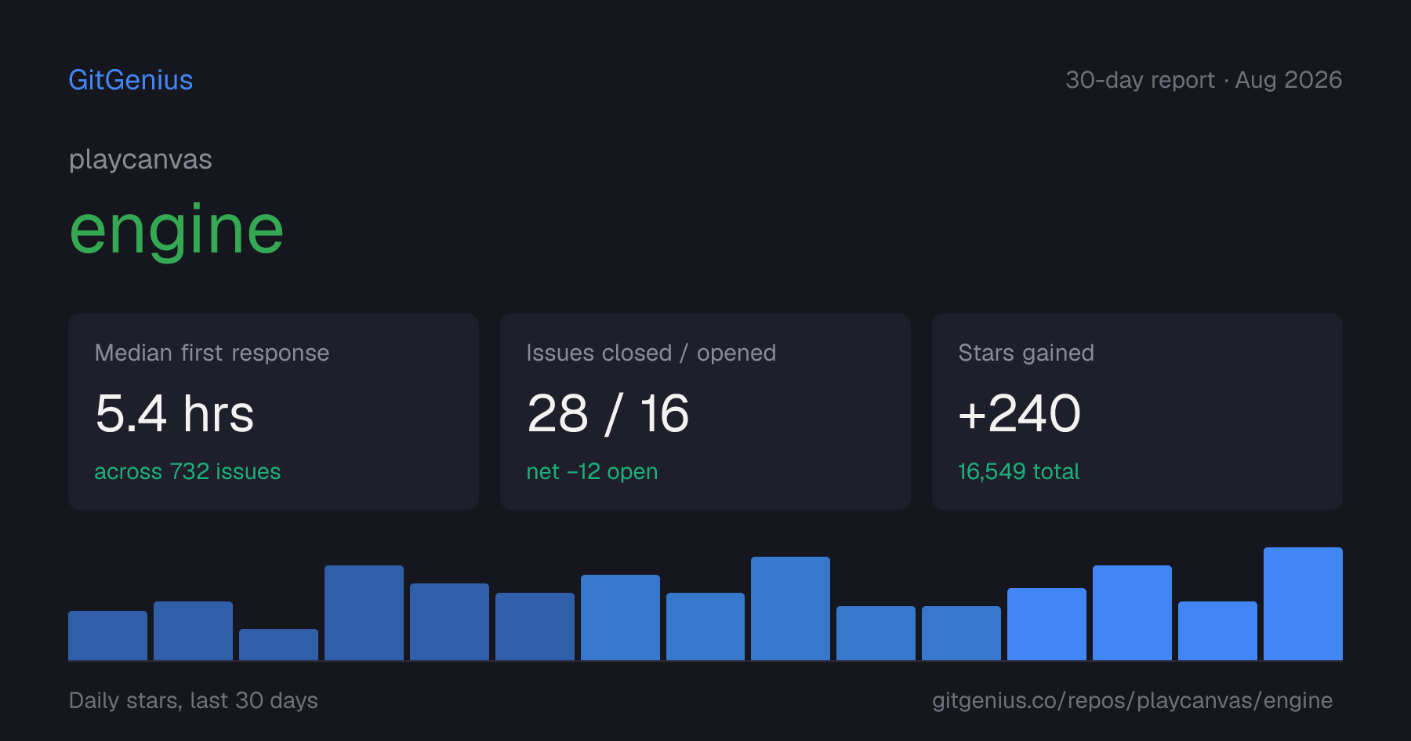This screenshot has height=741, width=1411.
Task: Select the "30-day report · Aug 2026" text
Action: 1203,80
